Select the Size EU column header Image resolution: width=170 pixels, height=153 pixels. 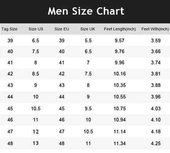coord(62,29)
